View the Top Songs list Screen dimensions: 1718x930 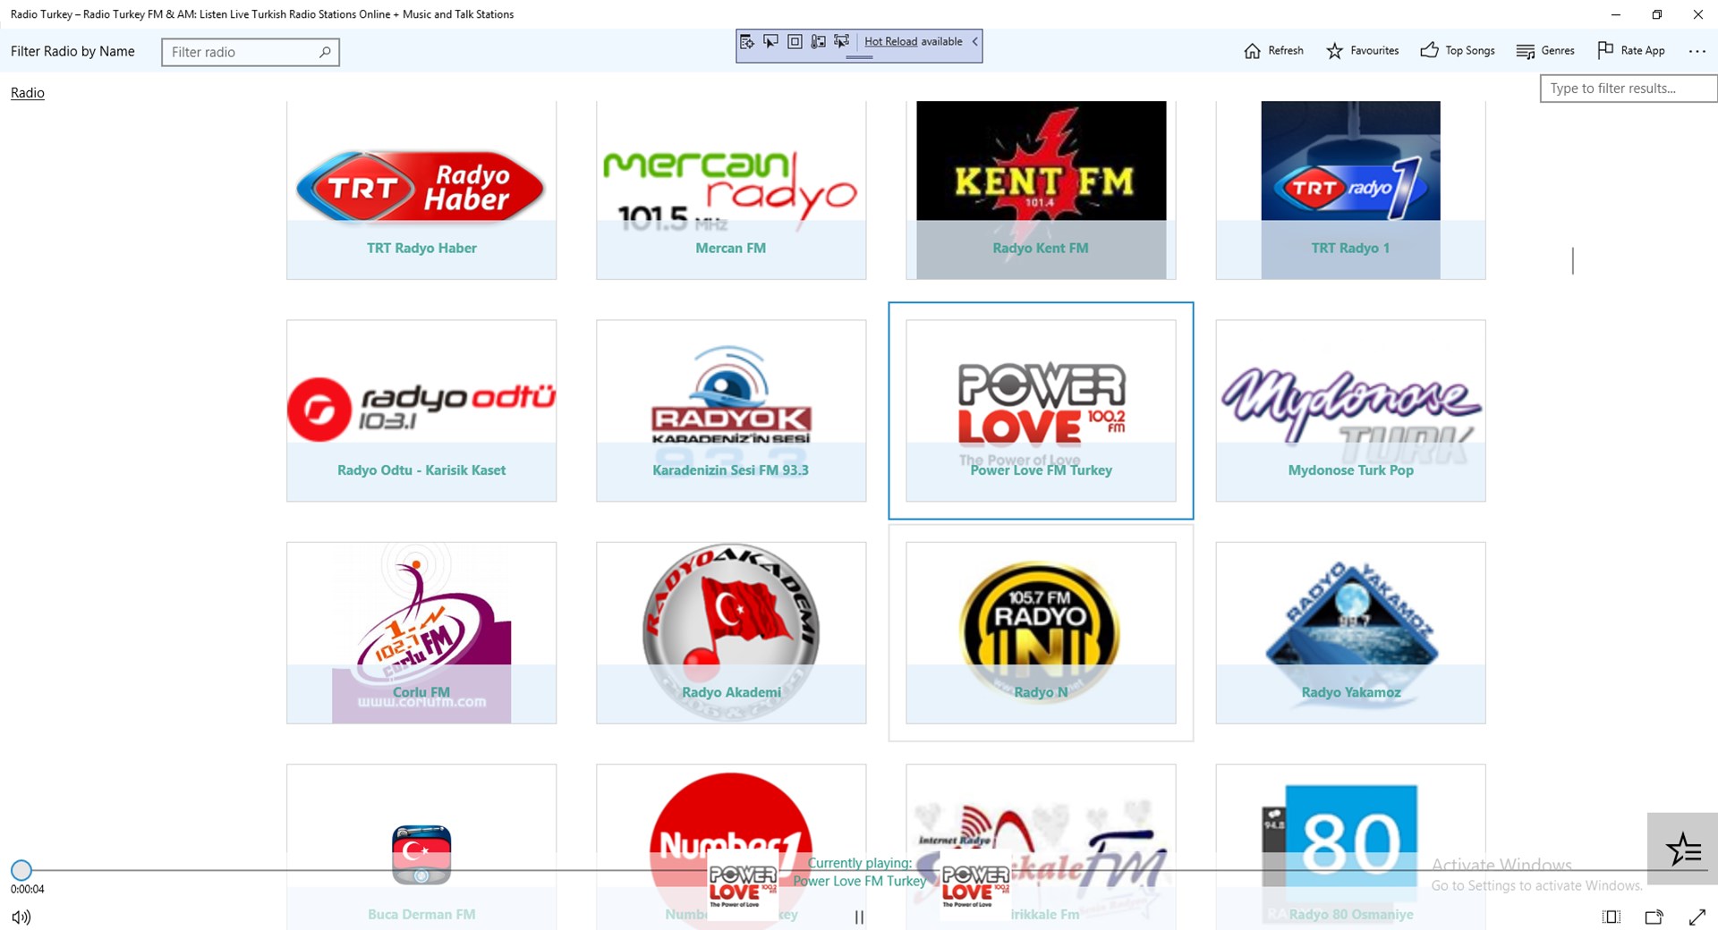(x=1456, y=50)
